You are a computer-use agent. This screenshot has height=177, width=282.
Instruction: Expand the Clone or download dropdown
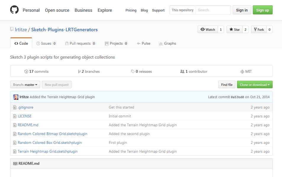(x=255, y=85)
